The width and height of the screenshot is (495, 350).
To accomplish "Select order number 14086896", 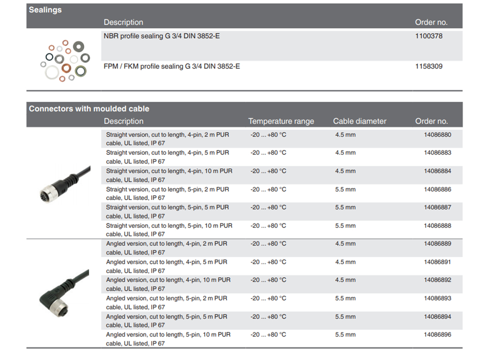I will 438,335.
